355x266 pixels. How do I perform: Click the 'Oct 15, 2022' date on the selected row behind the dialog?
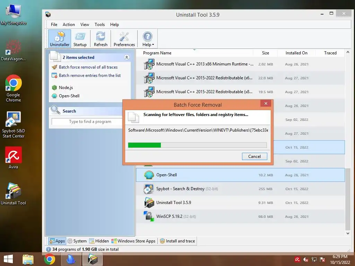pyautogui.click(x=297, y=147)
